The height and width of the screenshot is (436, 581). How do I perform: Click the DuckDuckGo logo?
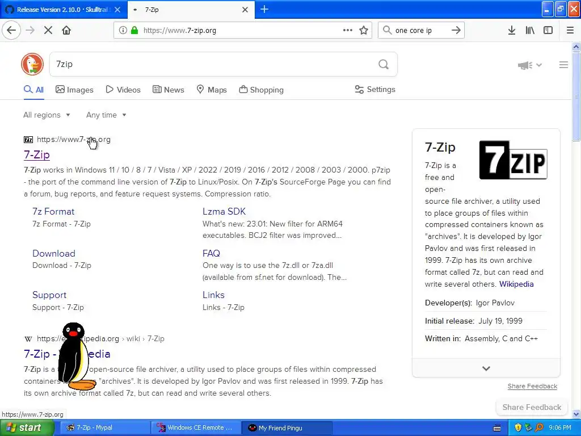[x=32, y=64]
